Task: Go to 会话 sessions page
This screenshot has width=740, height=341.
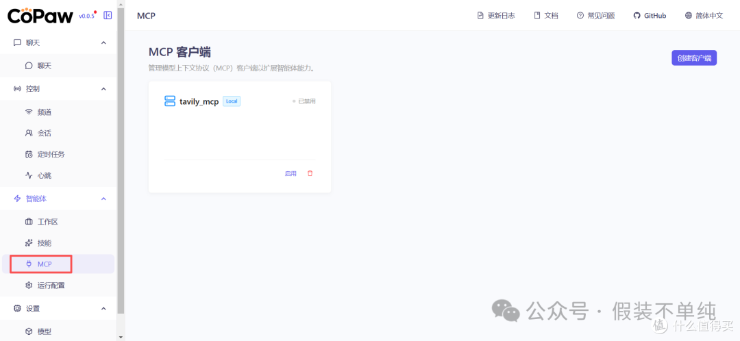Action: [58, 133]
